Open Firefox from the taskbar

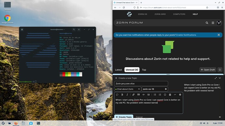[16, 123]
